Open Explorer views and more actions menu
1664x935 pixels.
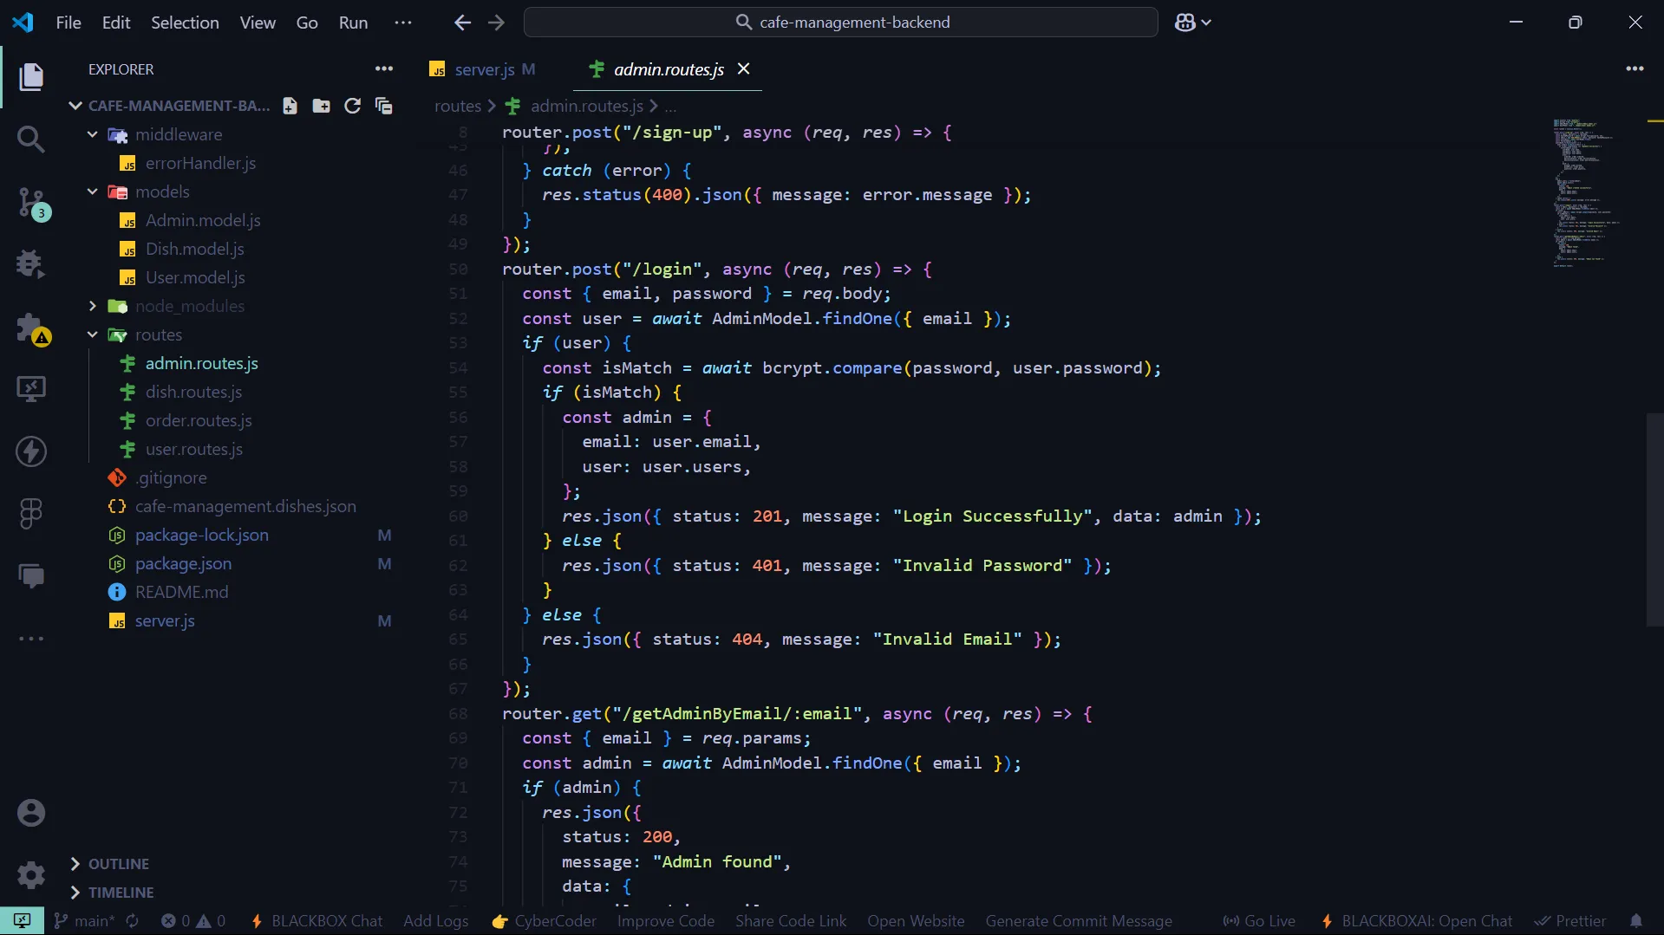(x=384, y=68)
